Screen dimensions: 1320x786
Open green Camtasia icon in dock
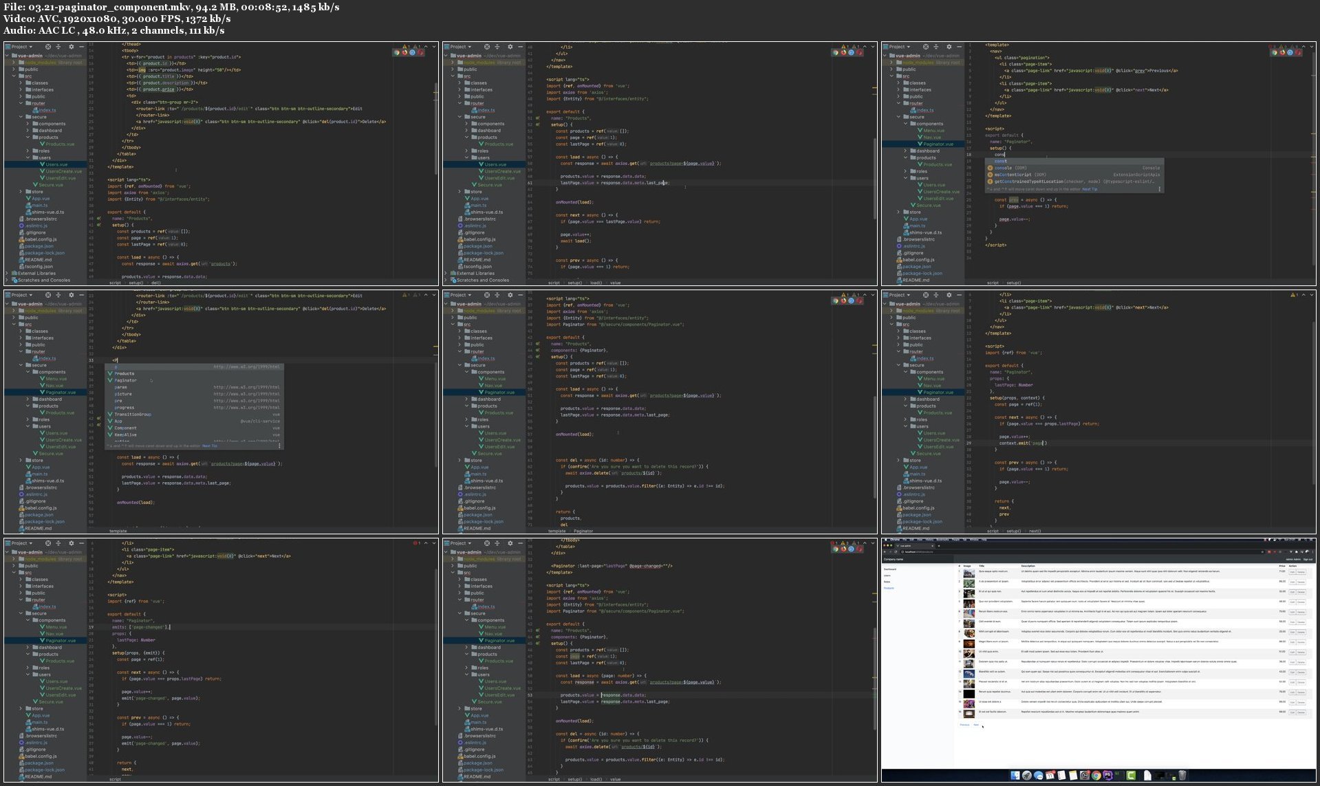click(1131, 775)
